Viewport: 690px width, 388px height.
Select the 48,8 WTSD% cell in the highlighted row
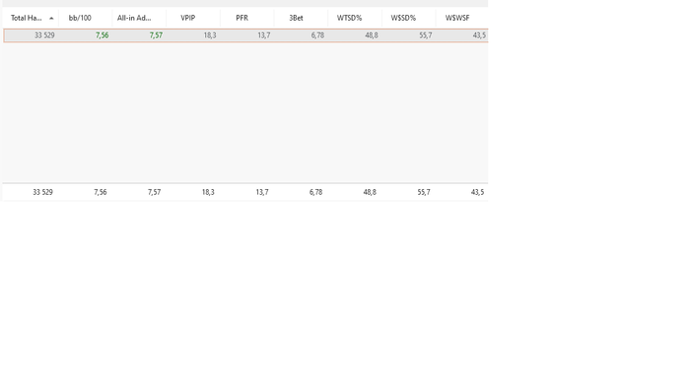(372, 35)
